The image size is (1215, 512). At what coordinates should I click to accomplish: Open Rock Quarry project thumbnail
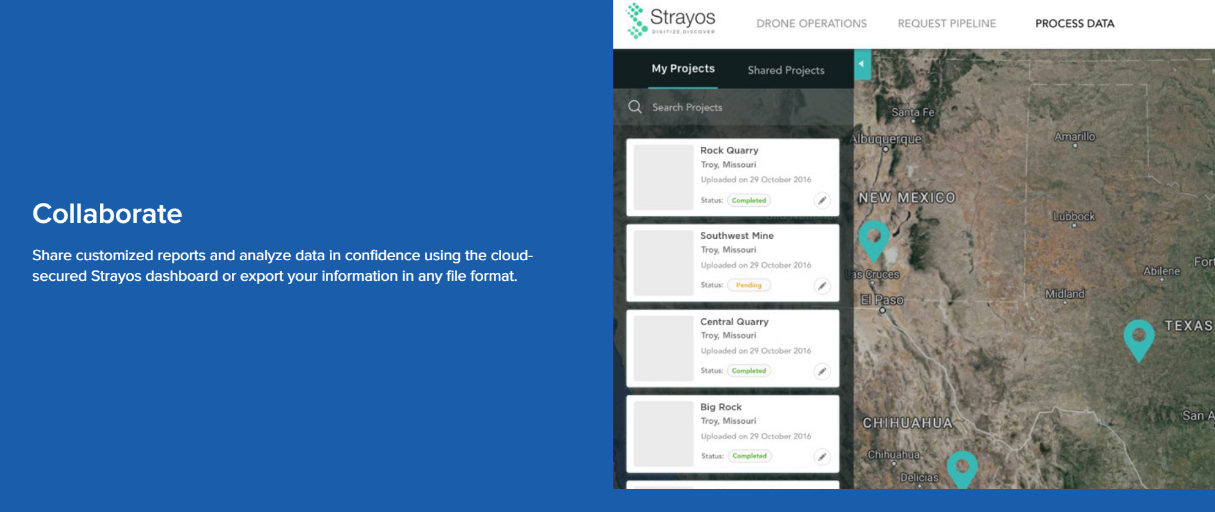[x=663, y=177]
